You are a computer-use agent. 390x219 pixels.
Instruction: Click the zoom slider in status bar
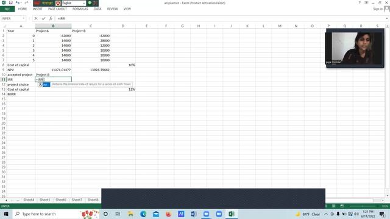[x=363, y=206]
